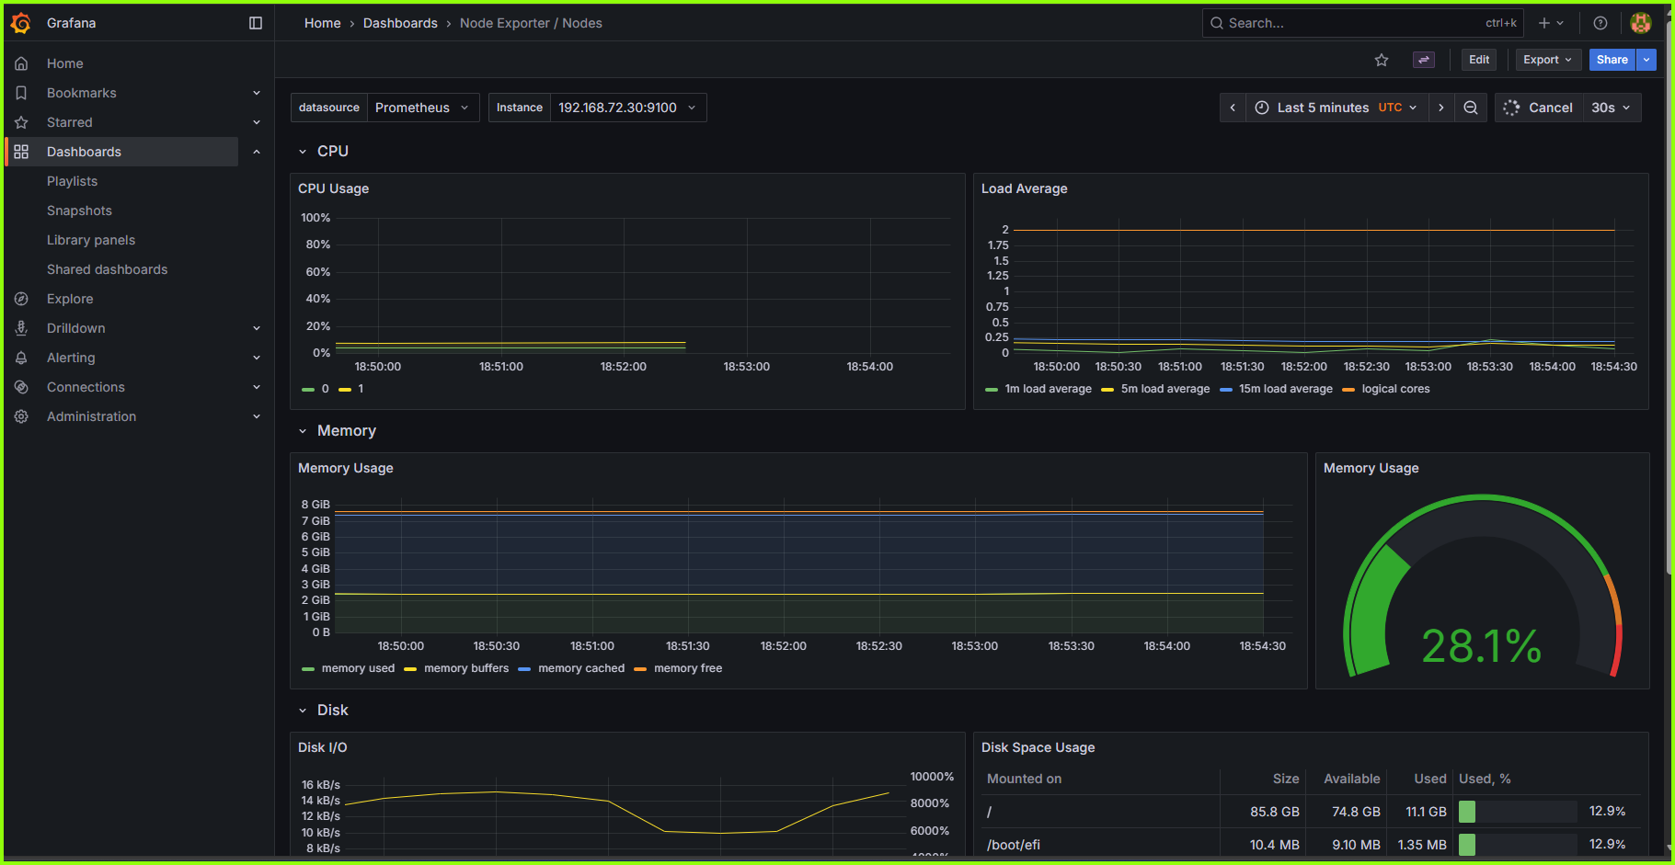
Task: Select Snapshots in the sidebar
Action: pyautogui.click(x=79, y=210)
